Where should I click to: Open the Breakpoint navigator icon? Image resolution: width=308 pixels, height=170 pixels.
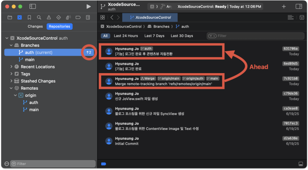tap(78, 17)
